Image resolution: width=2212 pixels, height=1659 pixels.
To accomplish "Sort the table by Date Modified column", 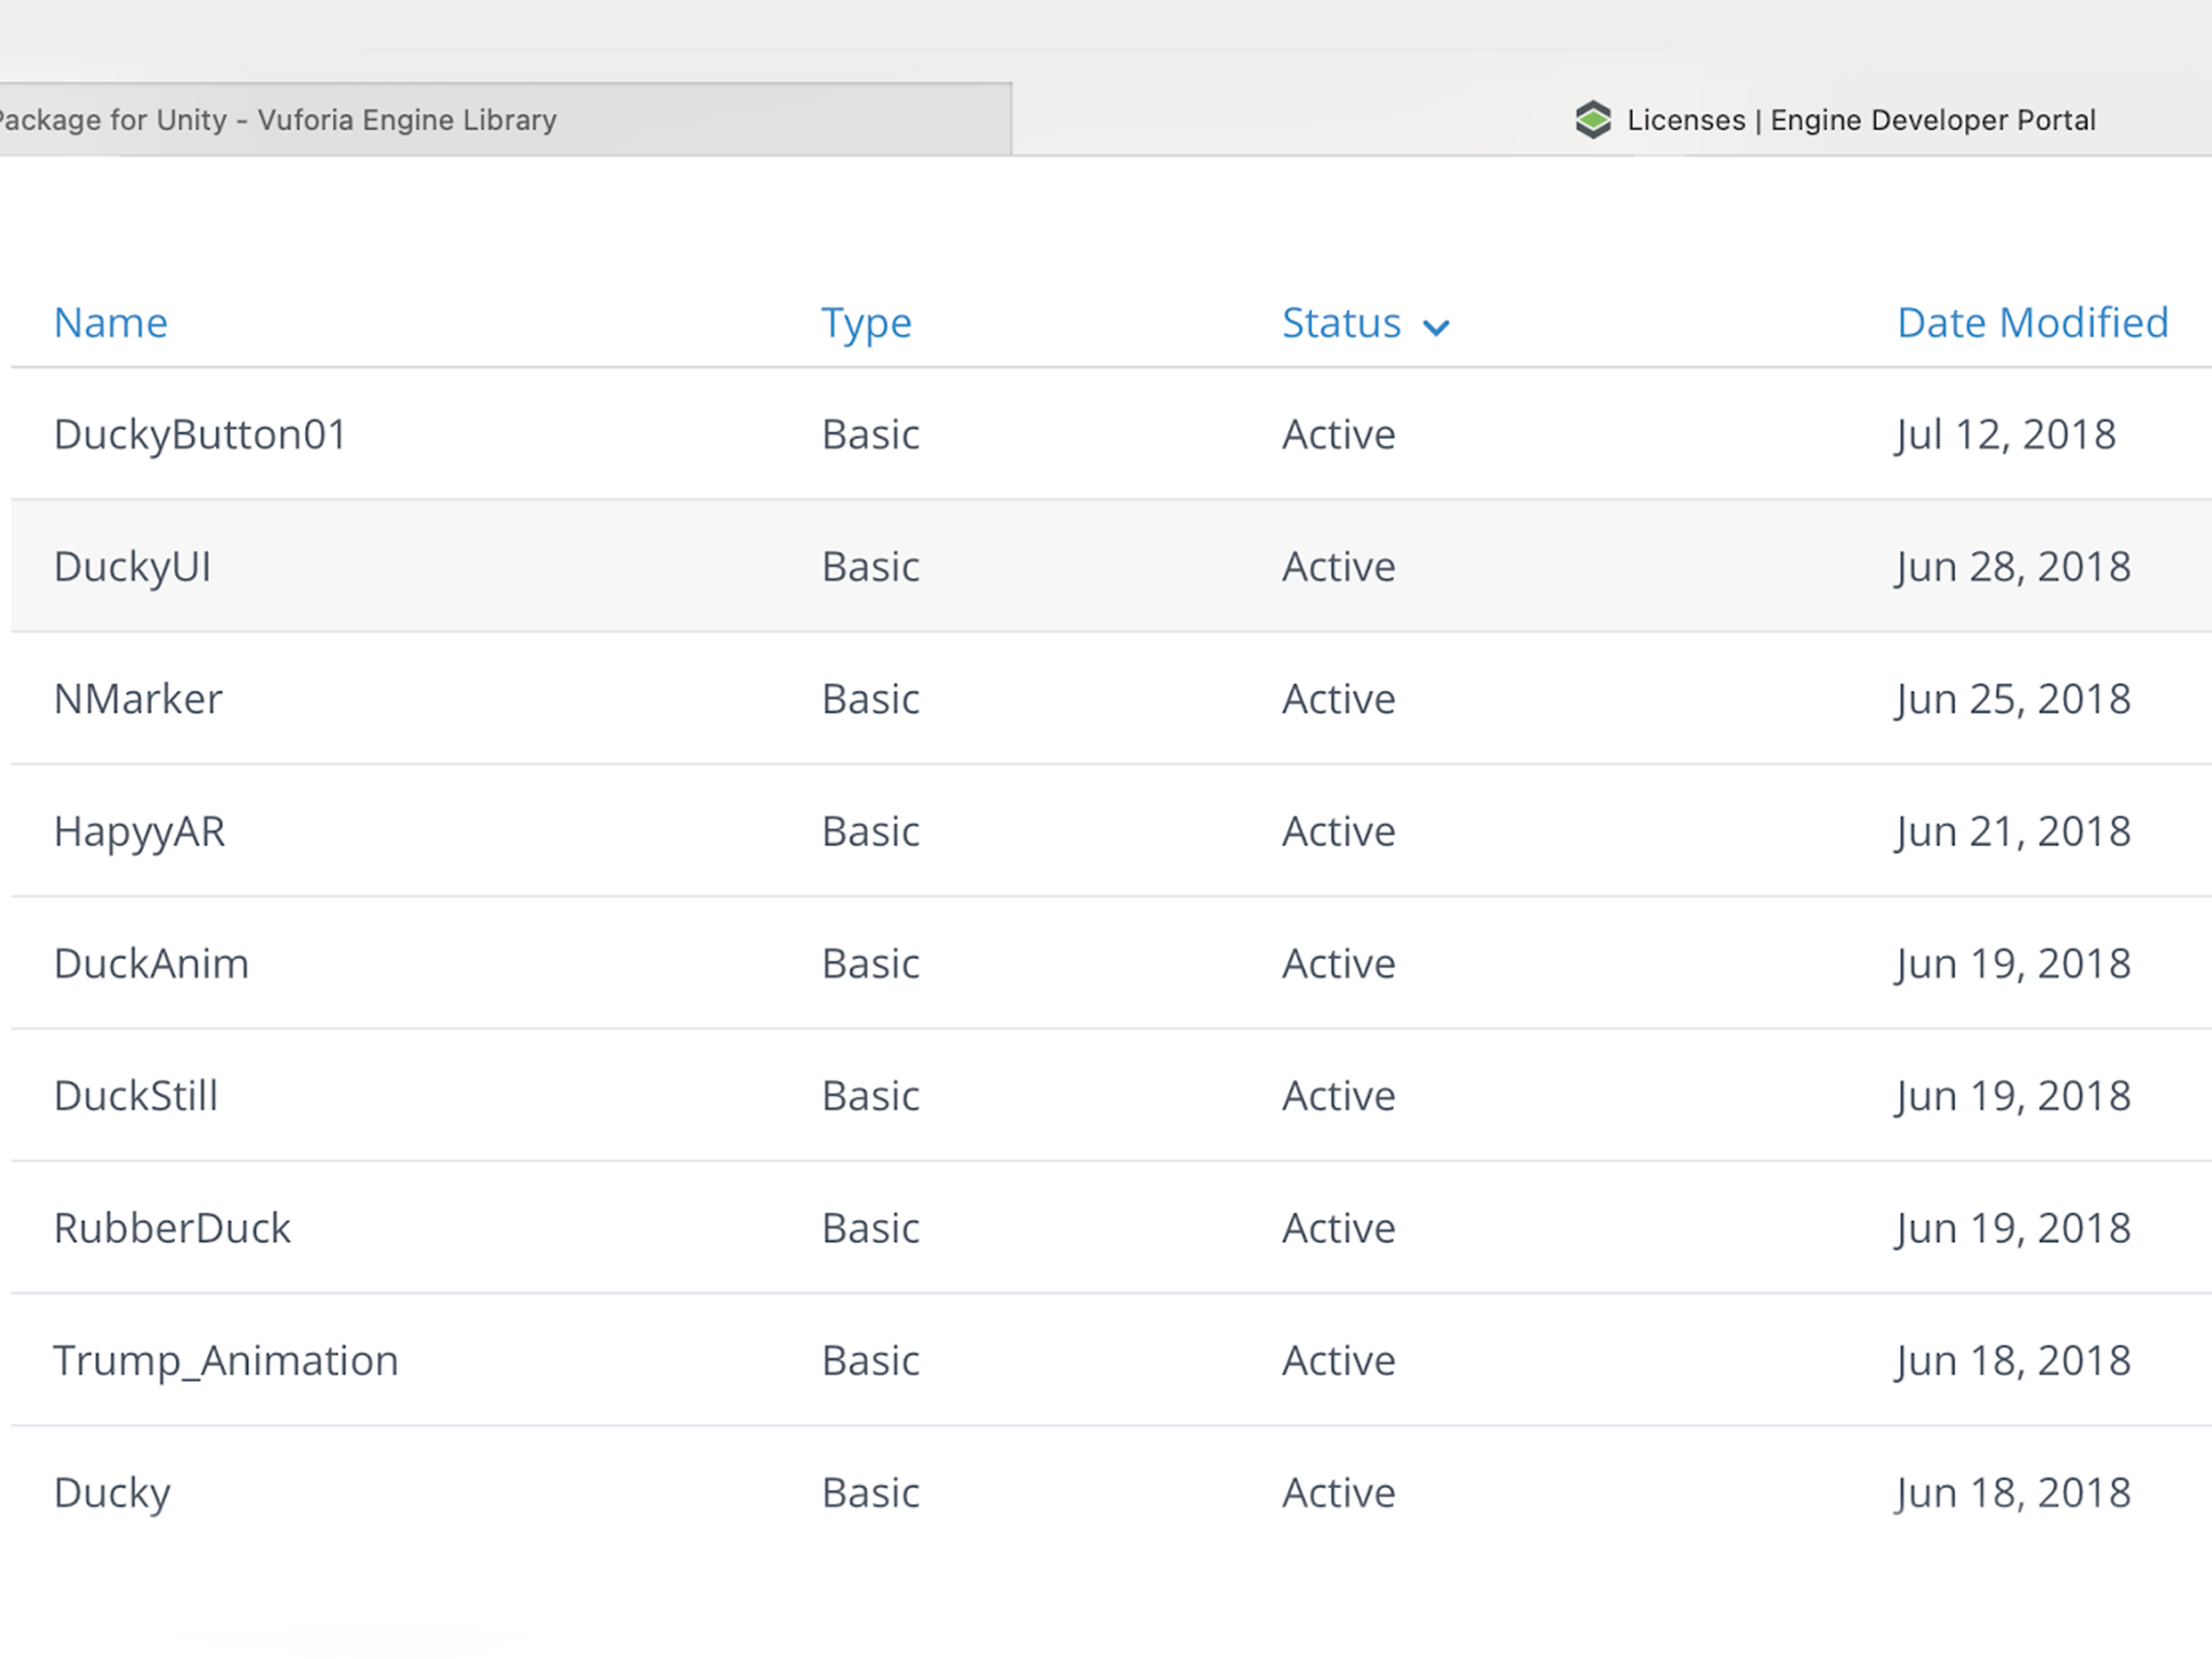I will click(x=2032, y=323).
